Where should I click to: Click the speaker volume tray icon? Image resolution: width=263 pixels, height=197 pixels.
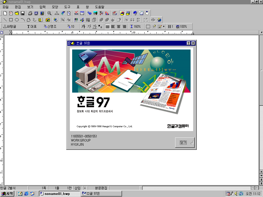tap(237, 194)
